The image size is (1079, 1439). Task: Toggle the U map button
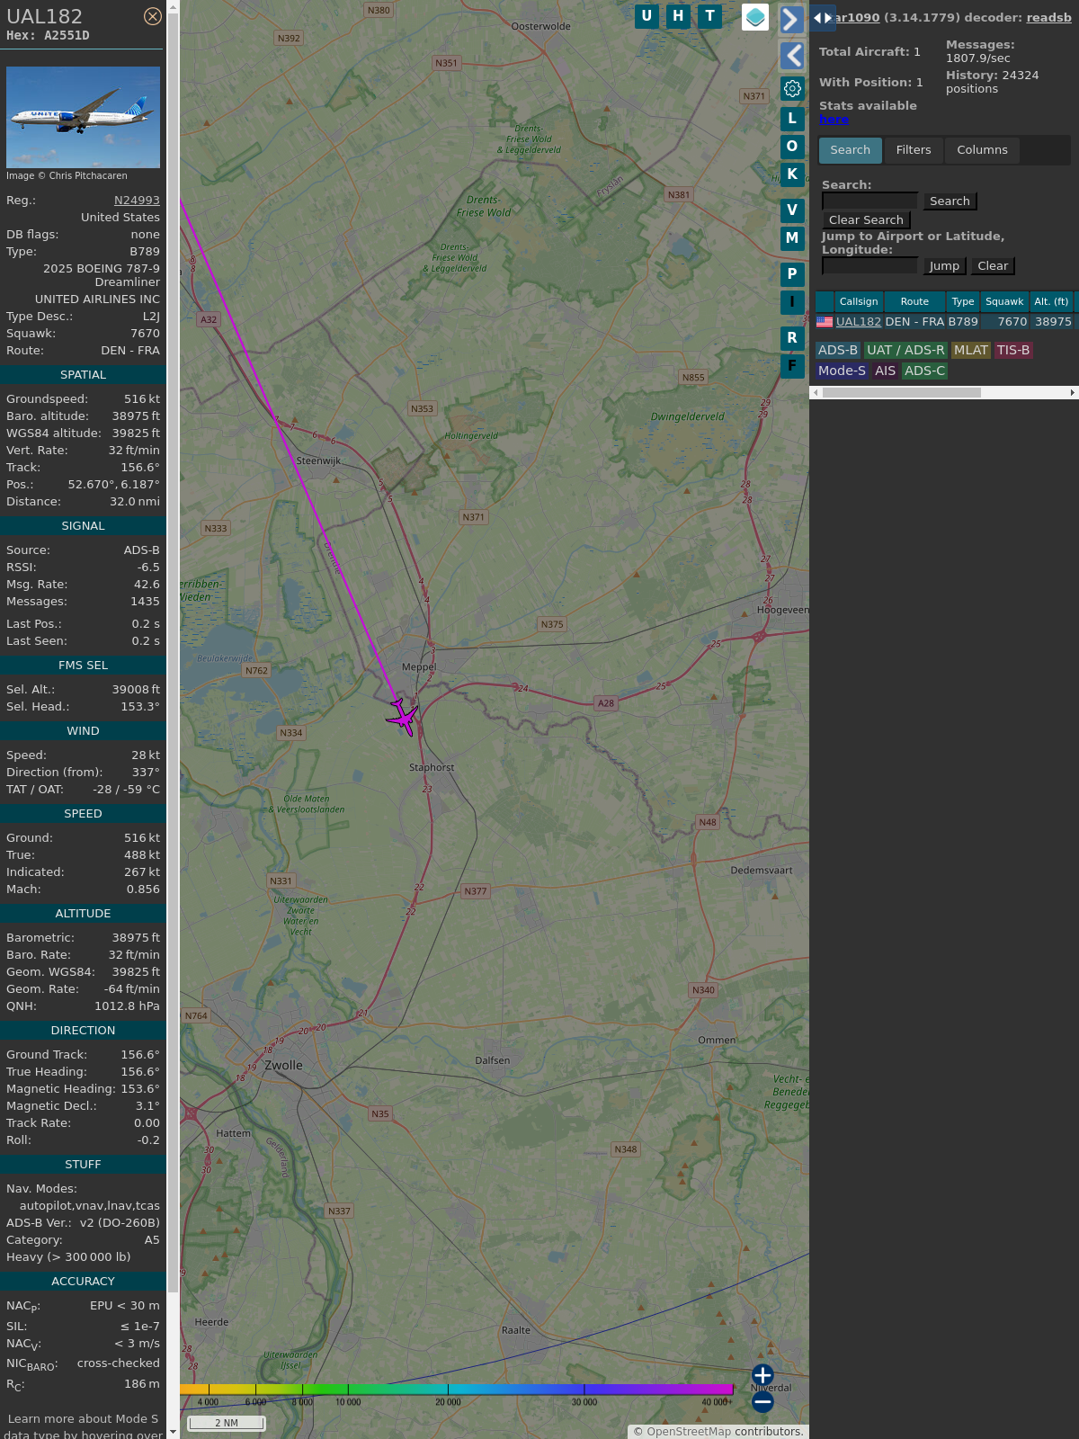click(647, 16)
